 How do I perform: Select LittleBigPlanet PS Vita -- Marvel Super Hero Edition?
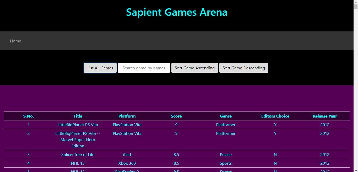[78, 140]
